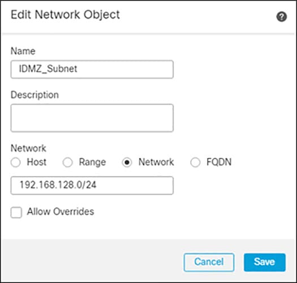Click the Save button

tap(265, 262)
